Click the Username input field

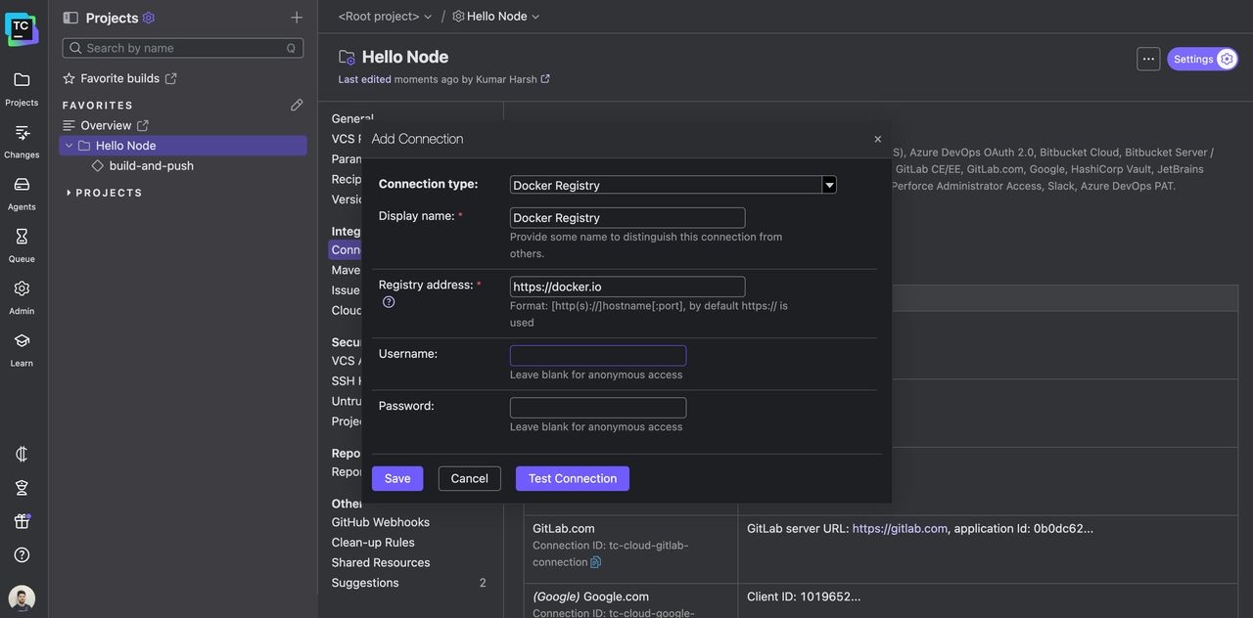[597, 355]
